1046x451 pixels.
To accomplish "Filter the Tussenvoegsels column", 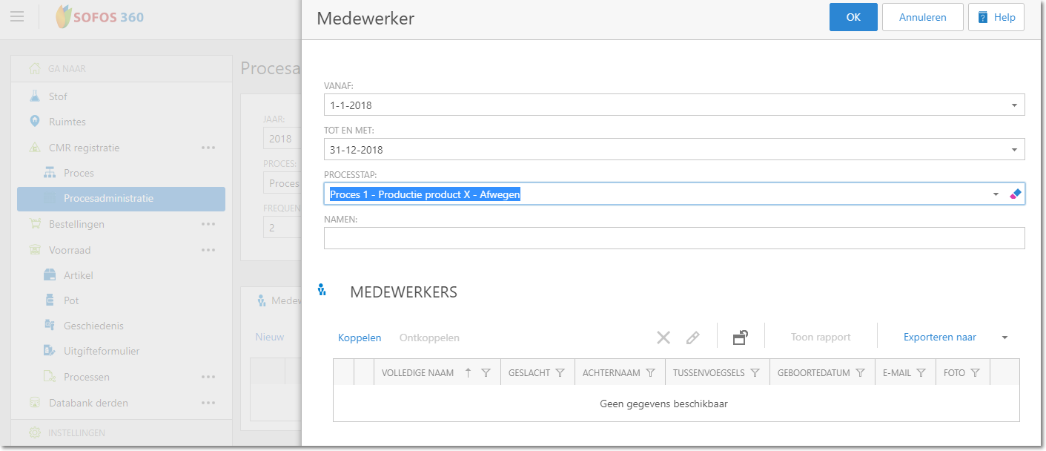I will (755, 373).
